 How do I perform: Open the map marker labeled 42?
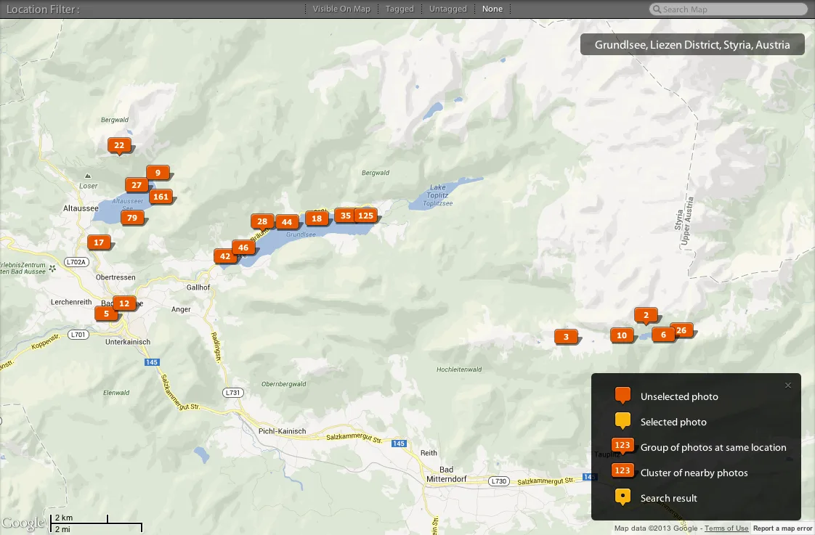coord(225,256)
